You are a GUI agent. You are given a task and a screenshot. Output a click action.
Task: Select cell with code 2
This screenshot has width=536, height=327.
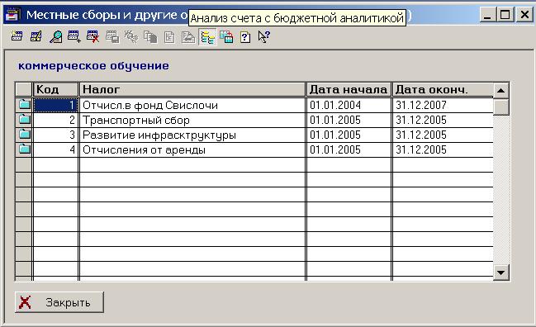[x=55, y=121]
